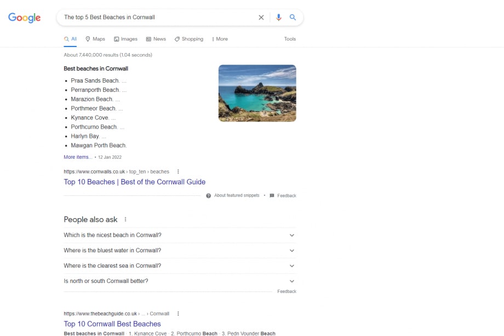The width and height of the screenshot is (504, 336).
Task: Click the magnifying glass search icon
Action: [x=293, y=17]
